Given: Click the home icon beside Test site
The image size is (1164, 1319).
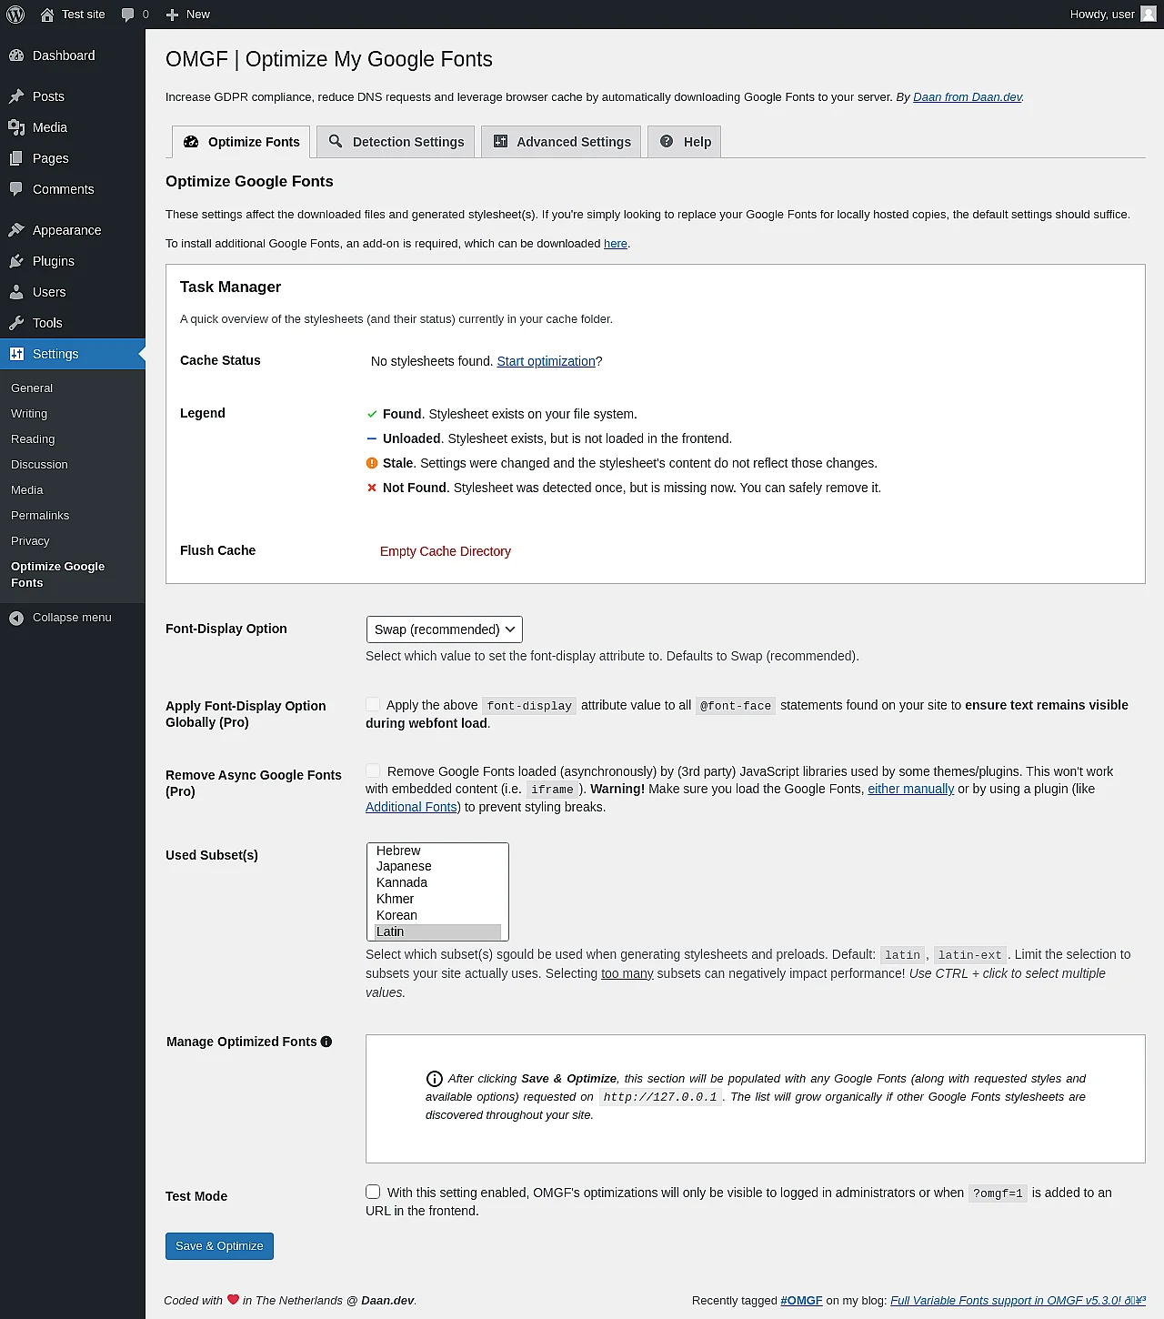Looking at the screenshot, I should click(x=47, y=15).
